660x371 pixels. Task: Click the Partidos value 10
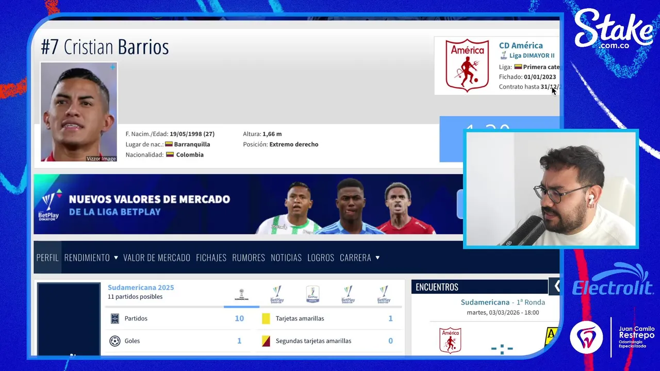point(239,318)
